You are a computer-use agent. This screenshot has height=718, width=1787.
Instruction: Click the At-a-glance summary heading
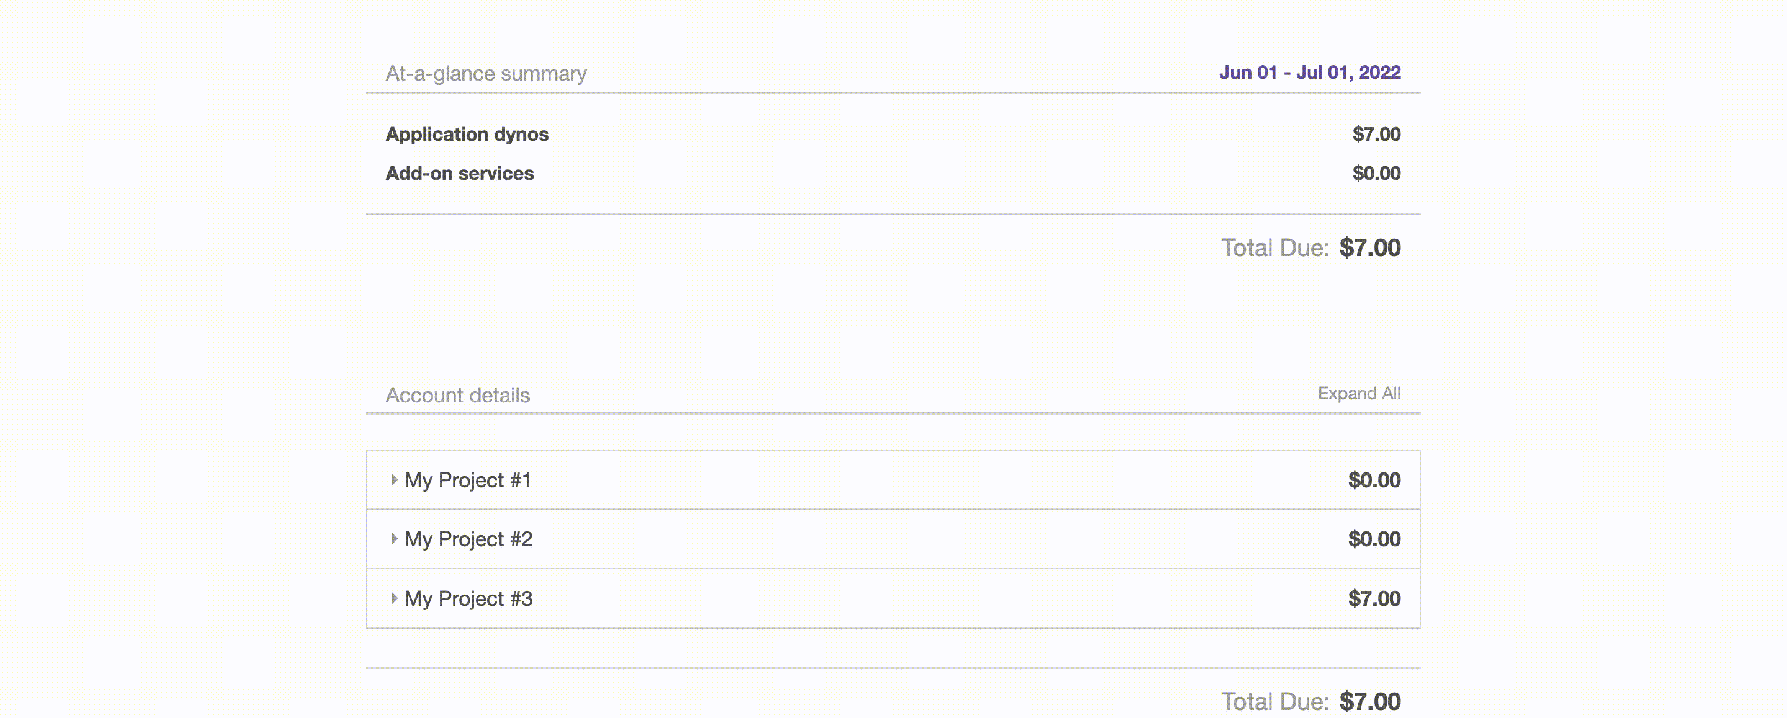[486, 73]
